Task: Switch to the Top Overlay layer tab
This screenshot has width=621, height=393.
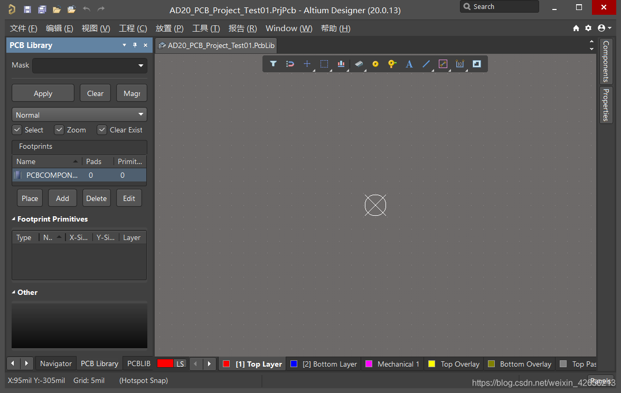Action: [454, 363]
